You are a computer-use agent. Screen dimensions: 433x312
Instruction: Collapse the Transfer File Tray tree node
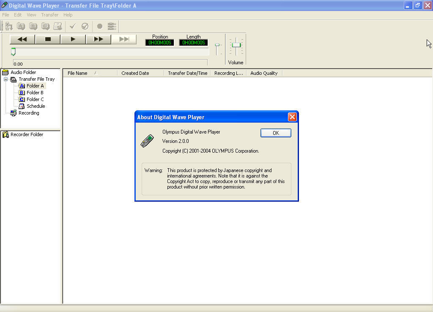tap(6, 79)
